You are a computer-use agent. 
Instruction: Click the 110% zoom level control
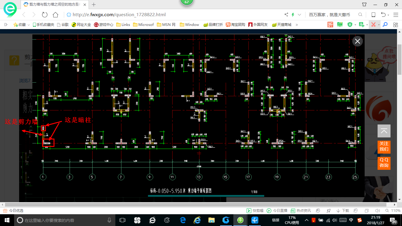393,211
